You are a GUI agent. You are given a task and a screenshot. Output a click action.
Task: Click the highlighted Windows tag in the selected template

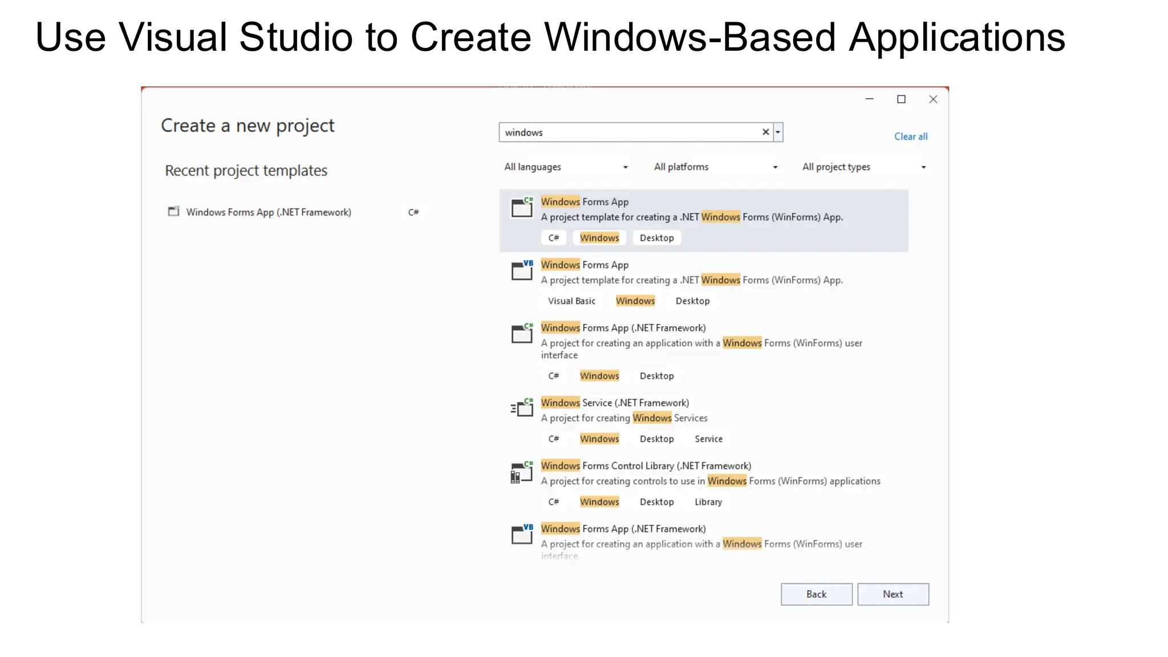(x=599, y=238)
